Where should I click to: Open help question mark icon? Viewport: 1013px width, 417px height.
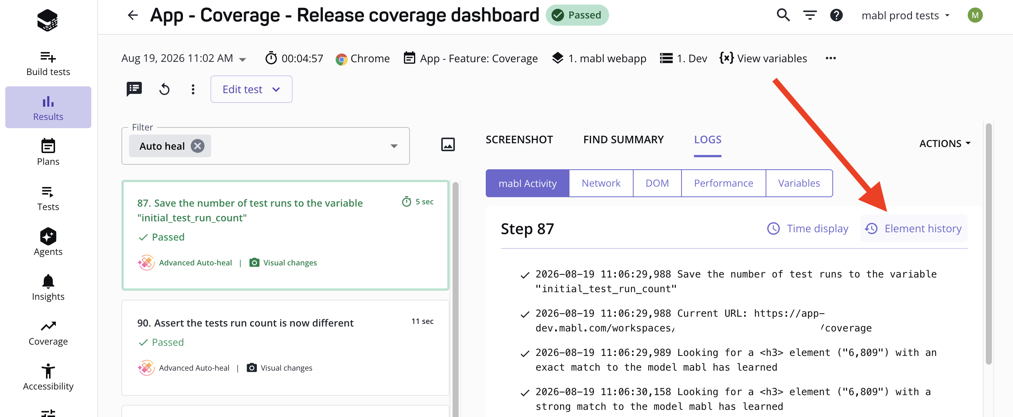tap(836, 15)
